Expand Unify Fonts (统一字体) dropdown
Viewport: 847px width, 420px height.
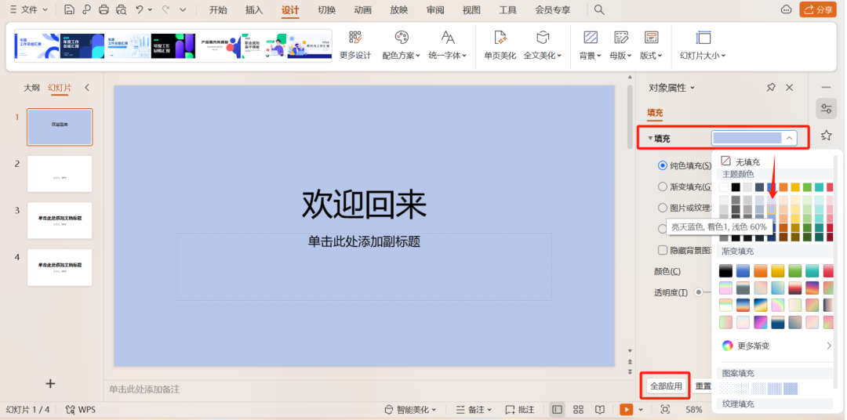pyautogui.click(x=448, y=45)
